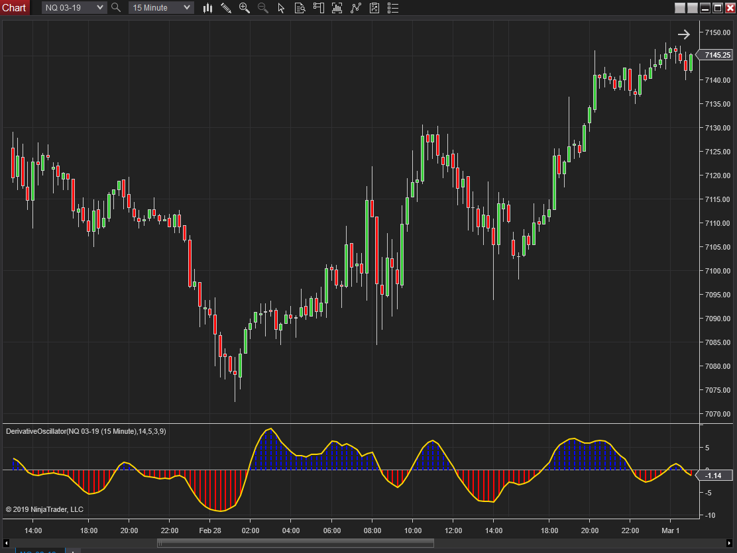Minimize the chart window
The image size is (737, 553).
tap(705, 8)
